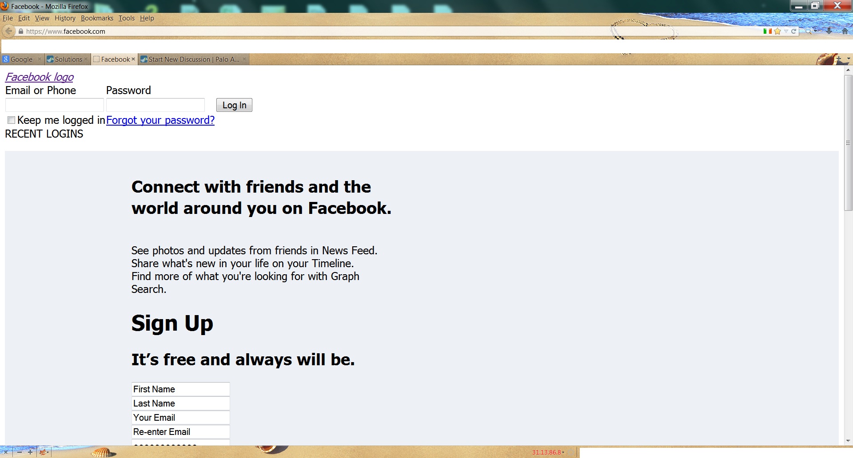
Task: Close the Start New Discussion tab
Action: pyautogui.click(x=244, y=59)
